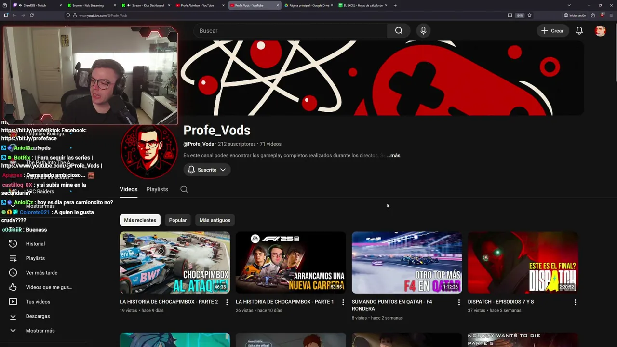Open the notifications bell
The image size is (617, 347).
coord(579,31)
